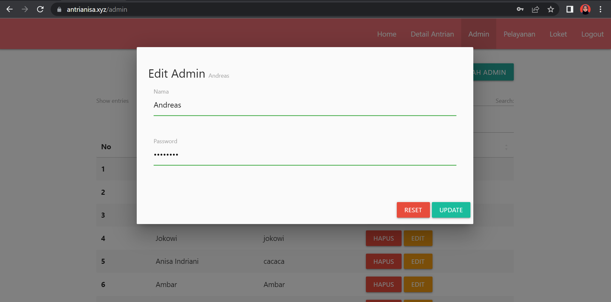Click the username cell jokowi
Viewport: 611px width, 302px height.
[x=273, y=239]
